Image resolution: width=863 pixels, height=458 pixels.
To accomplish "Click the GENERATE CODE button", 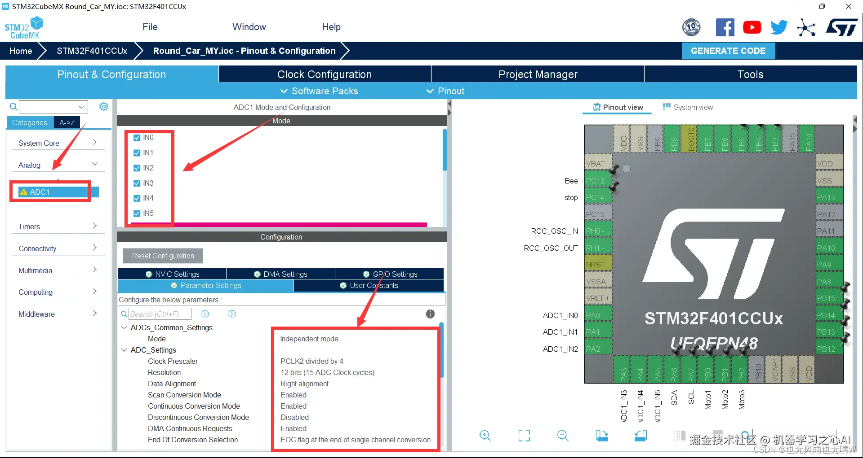I will pyautogui.click(x=728, y=51).
